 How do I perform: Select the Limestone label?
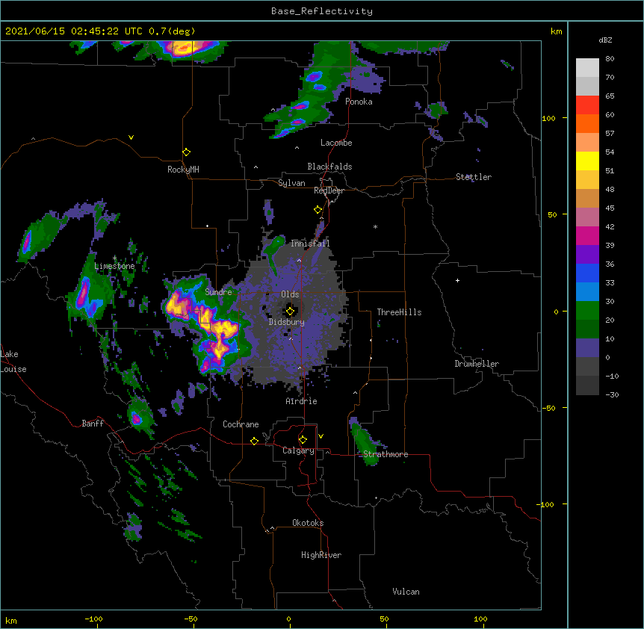click(x=114, y=266)
